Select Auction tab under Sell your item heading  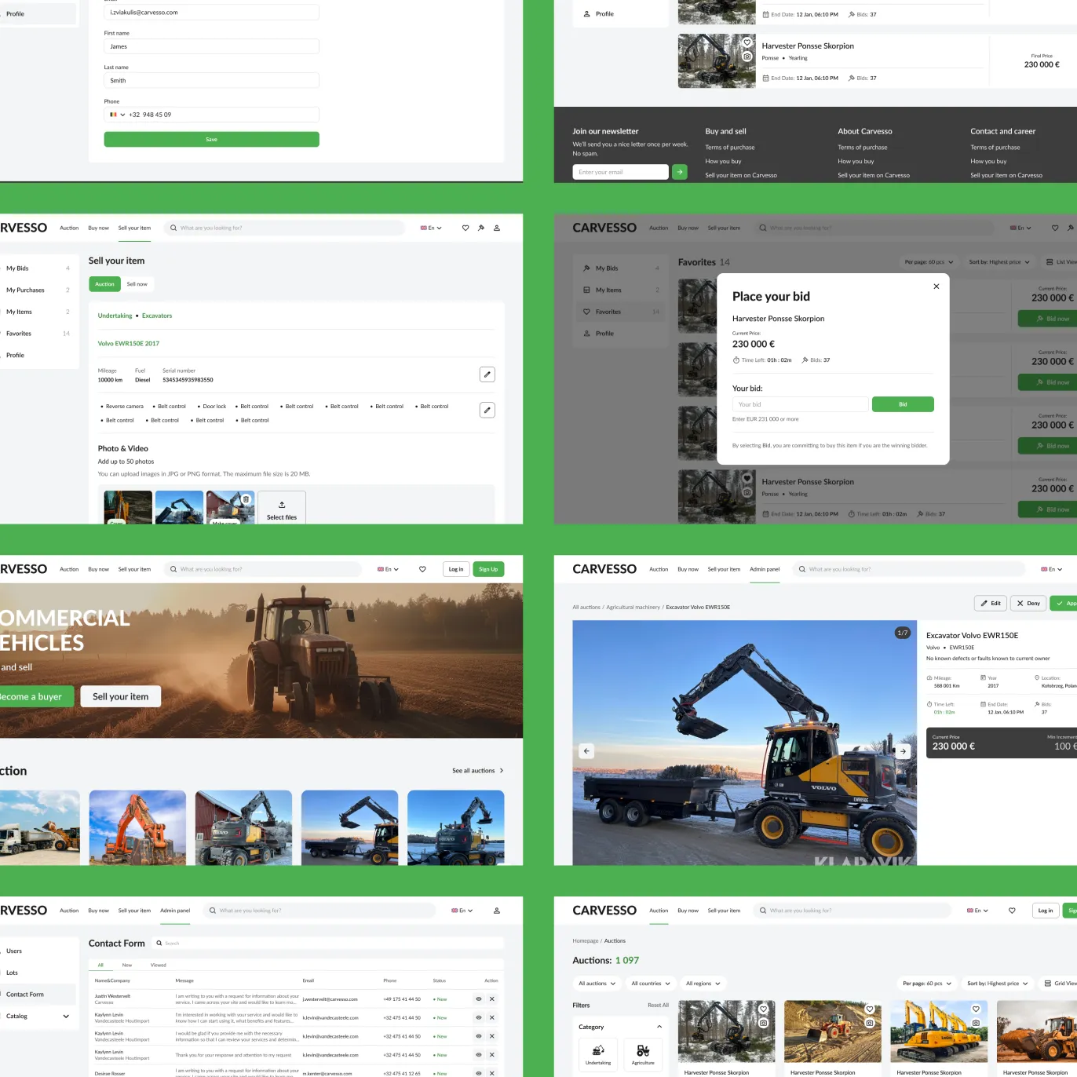pyautogui.click(x=104, y=284)
